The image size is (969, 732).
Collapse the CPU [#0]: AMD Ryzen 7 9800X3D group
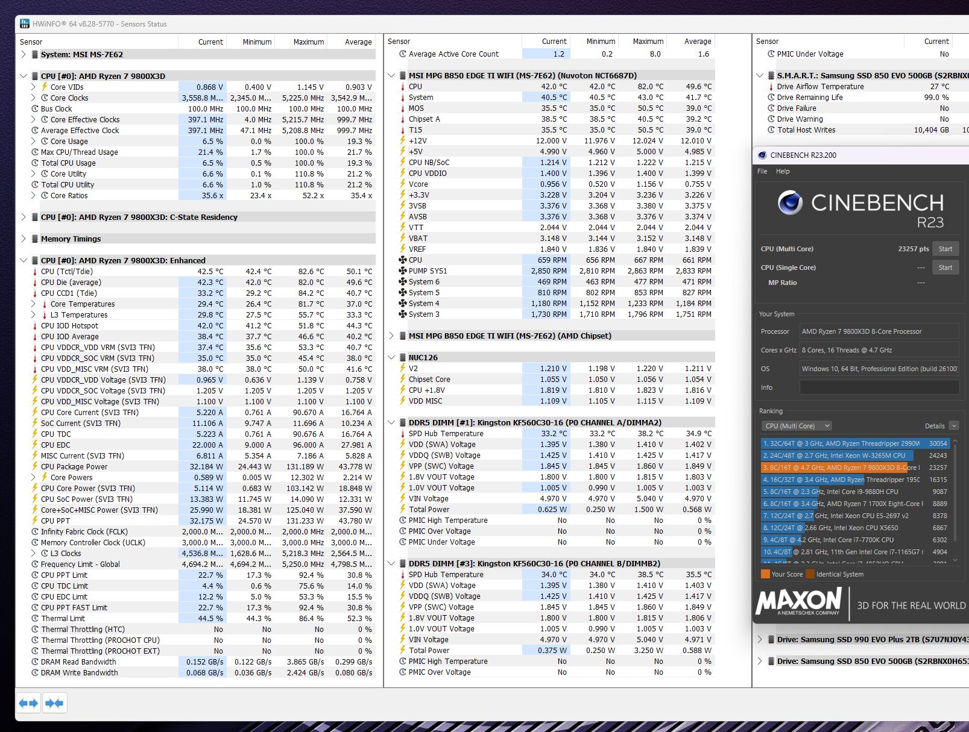(x=24, y=76)
